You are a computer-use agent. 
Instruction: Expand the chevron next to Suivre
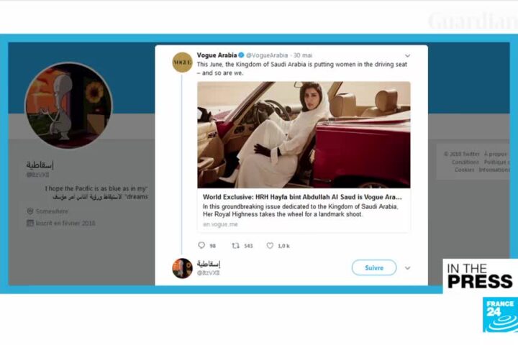[408, 268]
